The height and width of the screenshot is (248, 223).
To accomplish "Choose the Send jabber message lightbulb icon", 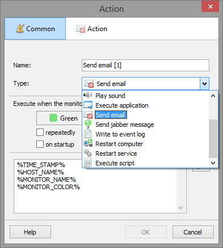I will pyautogui.click(x=88, y=124).
